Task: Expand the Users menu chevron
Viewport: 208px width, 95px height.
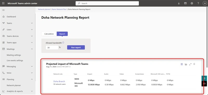Action: (32, 29)
